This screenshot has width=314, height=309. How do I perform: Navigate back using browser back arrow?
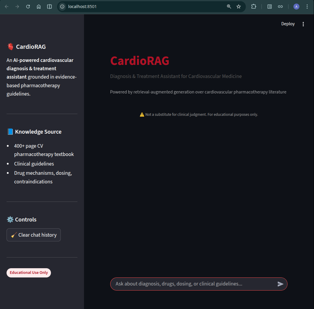[7, 7]
